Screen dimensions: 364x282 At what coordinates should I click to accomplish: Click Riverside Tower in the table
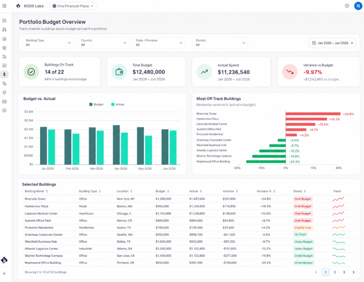(35, 199)
